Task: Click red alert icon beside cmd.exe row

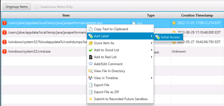Action: (4, 51)
